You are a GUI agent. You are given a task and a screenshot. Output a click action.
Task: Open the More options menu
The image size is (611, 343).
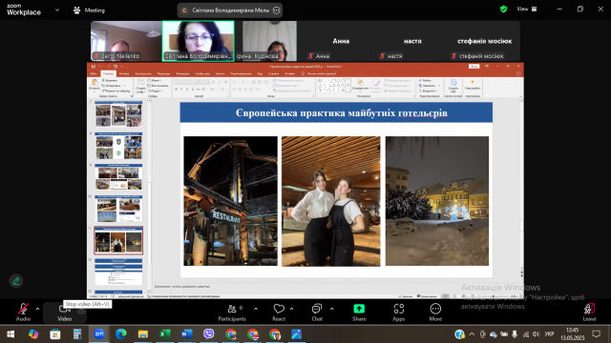point(435,313)
